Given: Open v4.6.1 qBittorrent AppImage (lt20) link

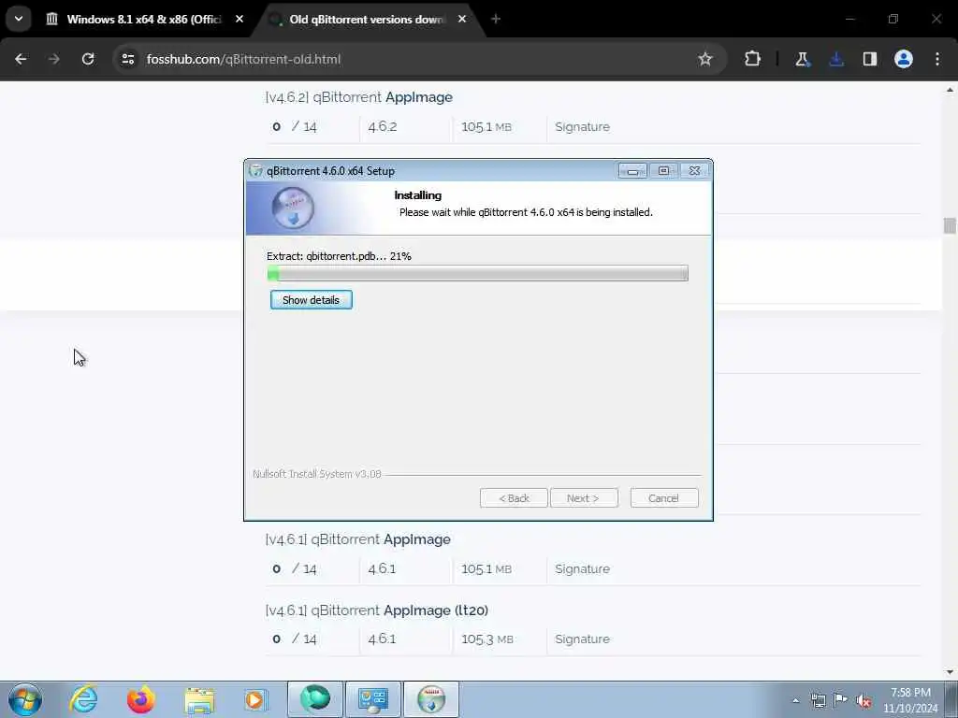Looking at the screenshot, I should pos(377,610).
